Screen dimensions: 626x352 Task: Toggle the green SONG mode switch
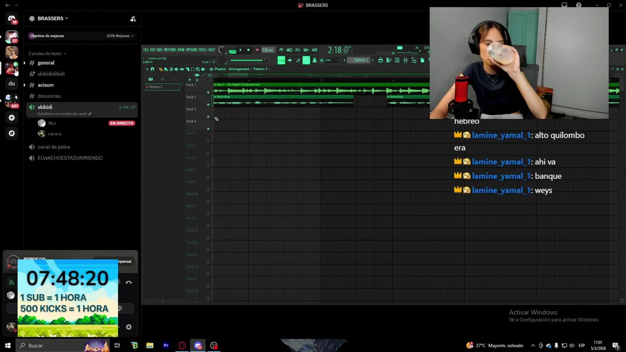tap(233, 51)
